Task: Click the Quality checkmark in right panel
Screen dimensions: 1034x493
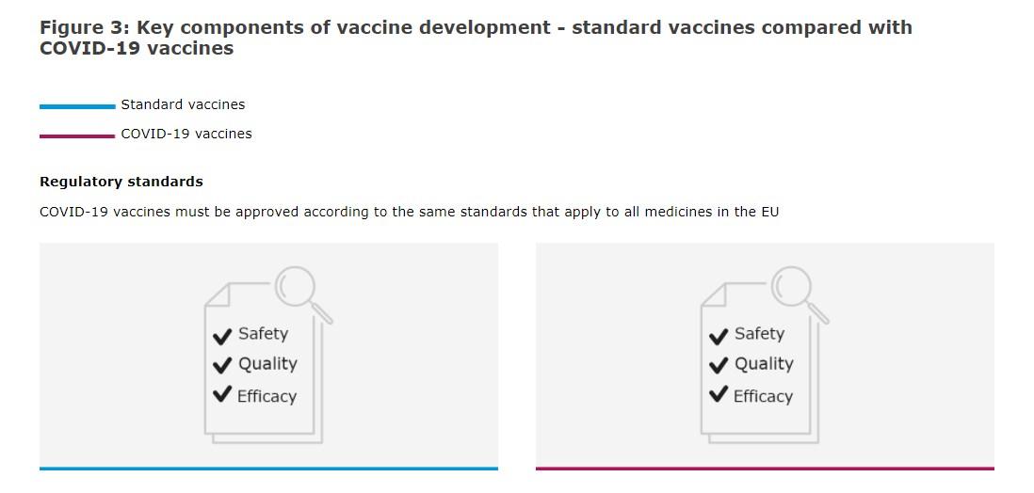Action: tap(719, 365)
